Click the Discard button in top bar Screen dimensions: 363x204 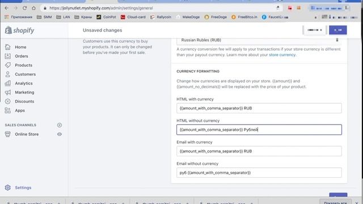click(314, 30)
